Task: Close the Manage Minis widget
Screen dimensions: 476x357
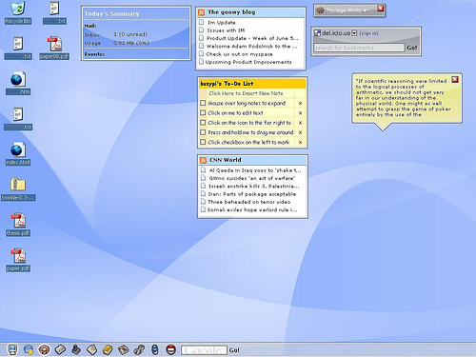Action: (x=380, y=9)
